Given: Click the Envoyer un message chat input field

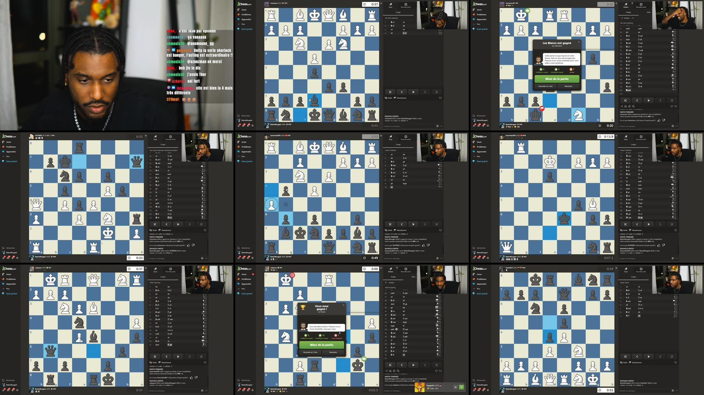Looking at the screenshot, I should [x=401, y=126].
